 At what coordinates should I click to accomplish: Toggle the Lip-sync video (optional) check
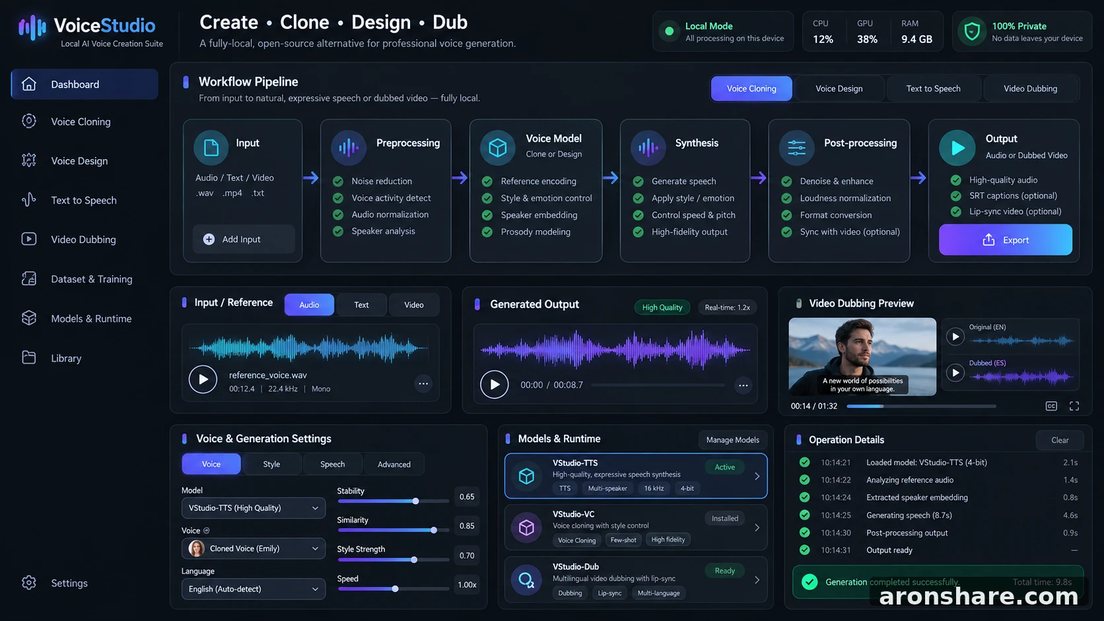tap(955, 212)
